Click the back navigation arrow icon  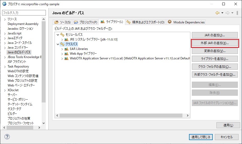[217, 13]
